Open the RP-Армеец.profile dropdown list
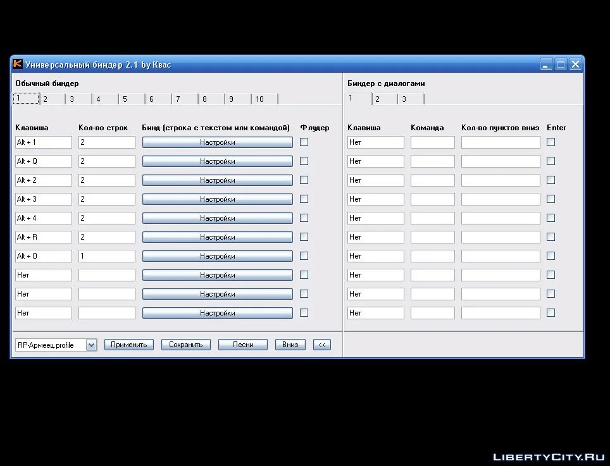 click(x=91, y=345)
